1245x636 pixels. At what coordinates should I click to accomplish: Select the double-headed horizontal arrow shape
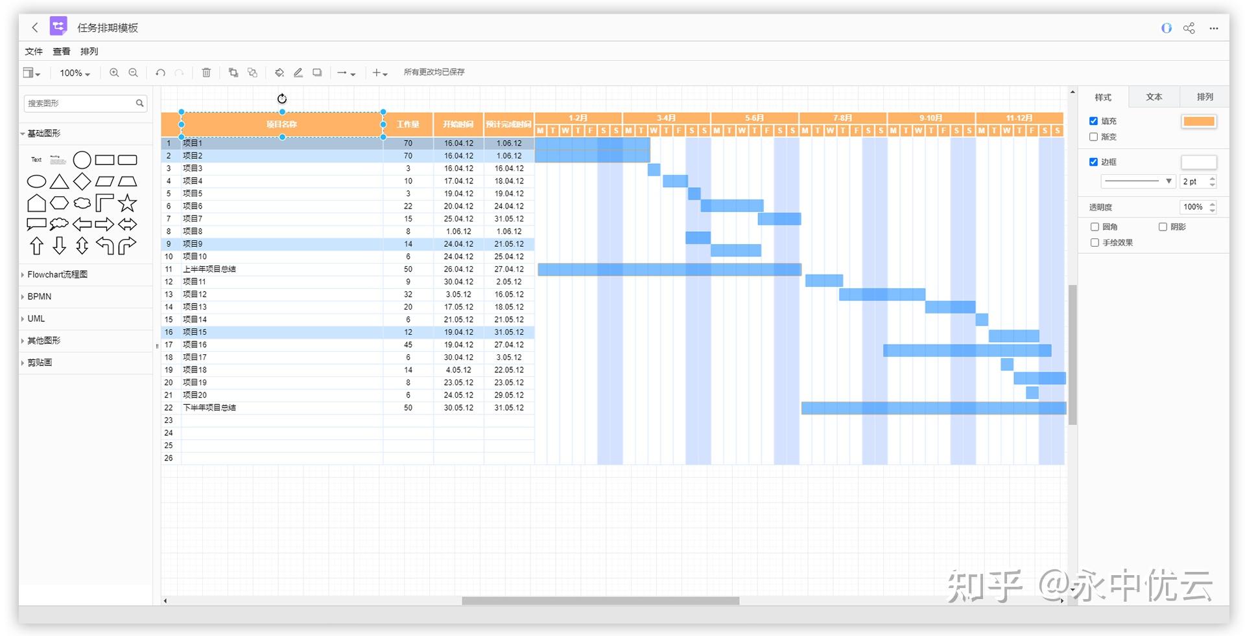point(128,225)
